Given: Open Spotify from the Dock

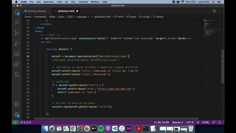Looking at the screenshot, I should click(x=101, y=129).
